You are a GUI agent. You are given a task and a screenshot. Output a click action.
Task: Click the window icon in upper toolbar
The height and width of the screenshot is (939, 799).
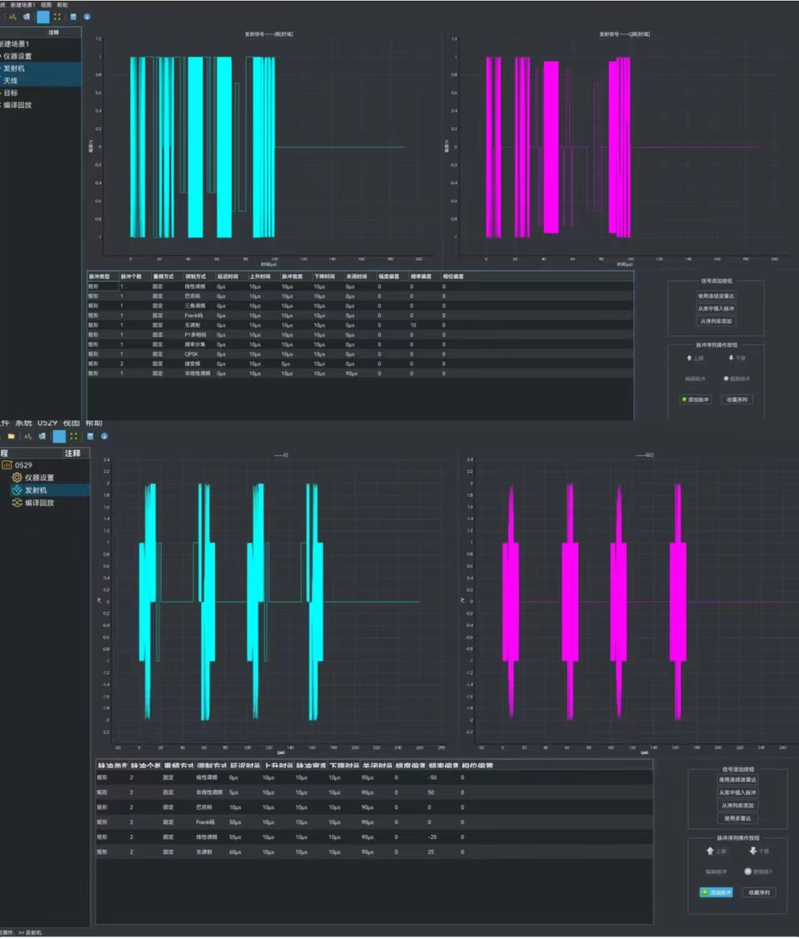73,17
